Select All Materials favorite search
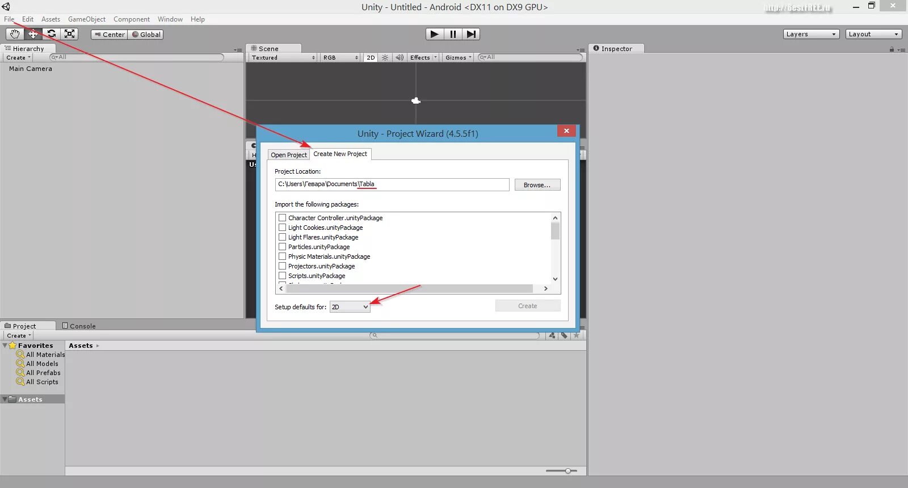The width and height of the screenshot is (908, 488). tap(40, 355)
